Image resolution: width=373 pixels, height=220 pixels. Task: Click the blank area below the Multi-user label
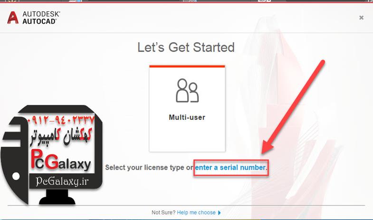pos(187,137)
